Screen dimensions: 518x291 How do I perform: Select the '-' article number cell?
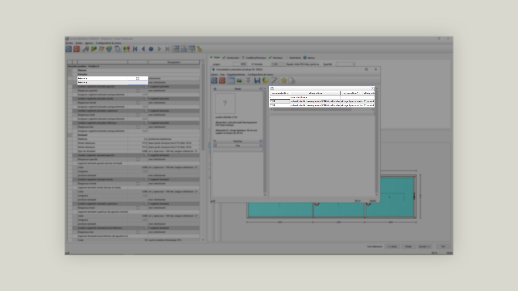click(x=280, y=97)
